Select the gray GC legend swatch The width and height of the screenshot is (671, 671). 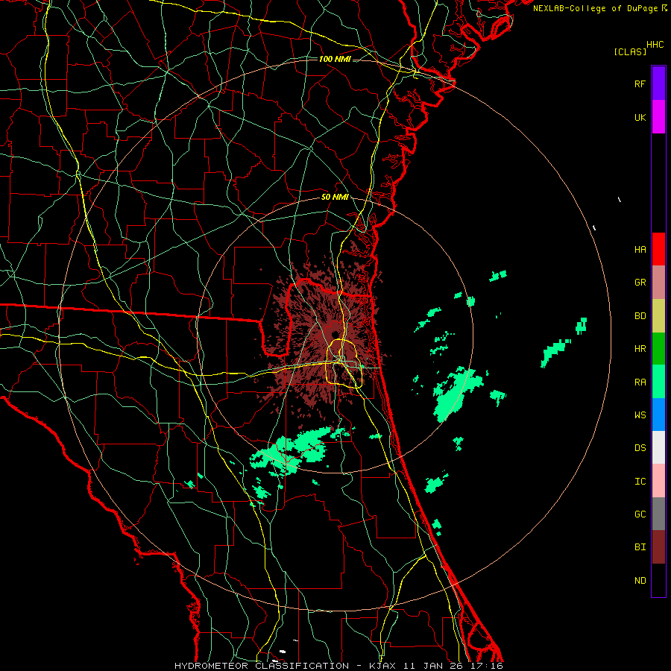658,514
